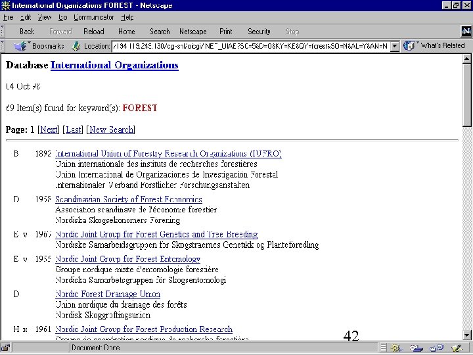473x355 pixels.
Task: Open the View menu
Action: point(45,18)
